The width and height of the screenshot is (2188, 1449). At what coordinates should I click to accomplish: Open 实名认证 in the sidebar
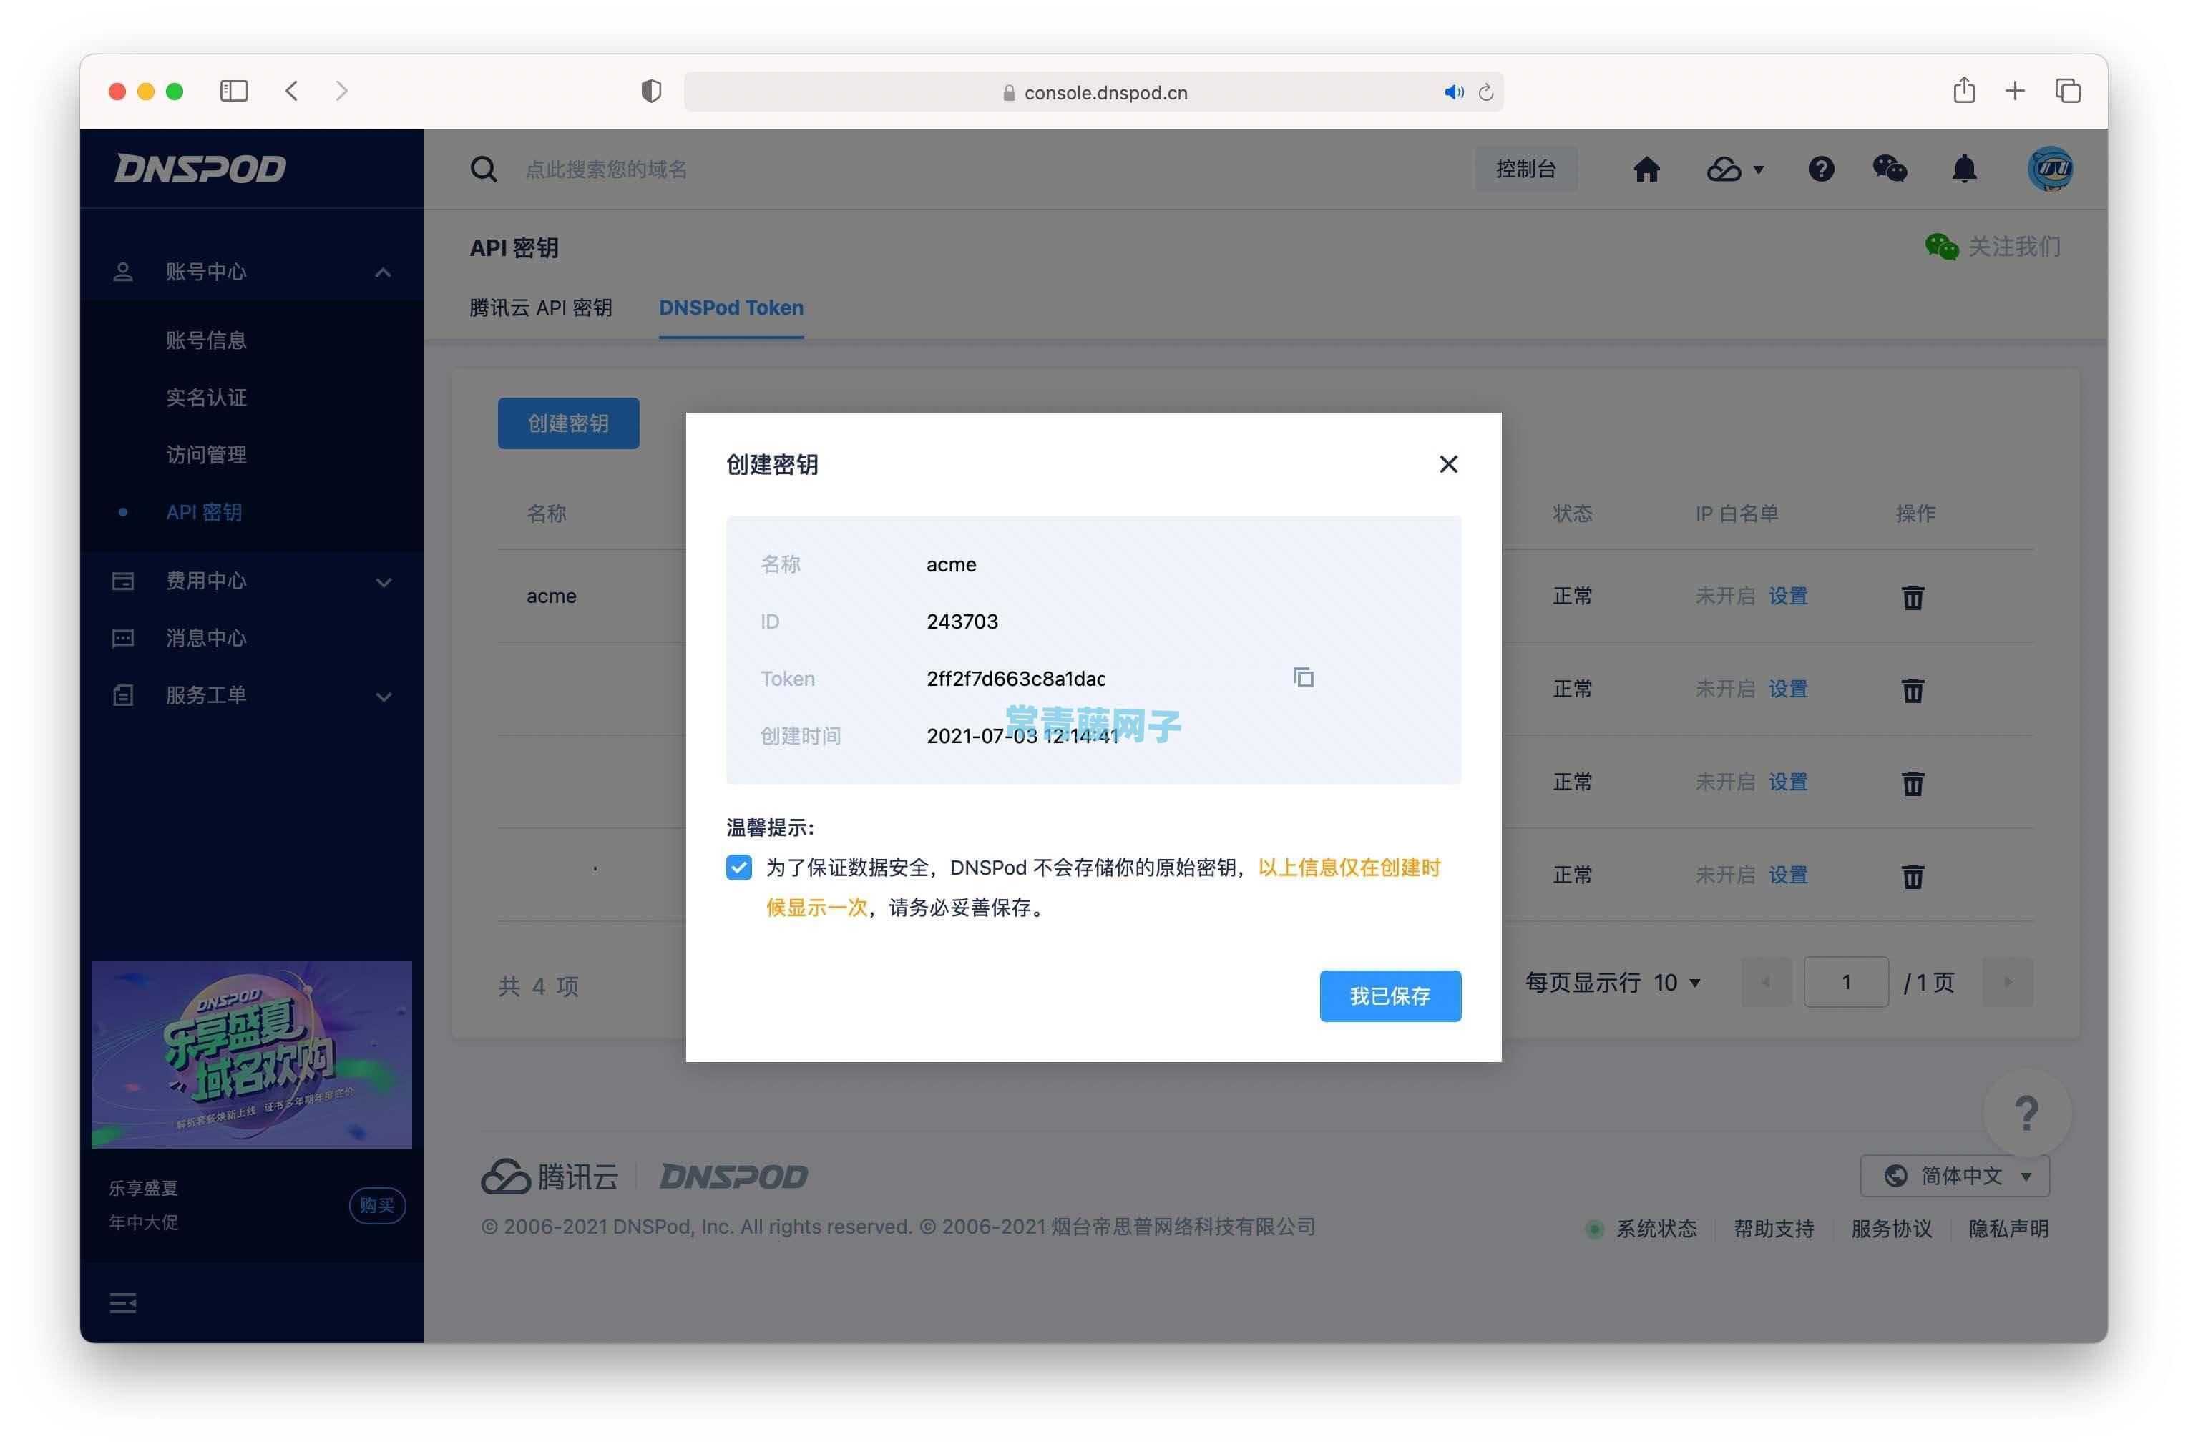pyautogui.click(x=206, y=398)
